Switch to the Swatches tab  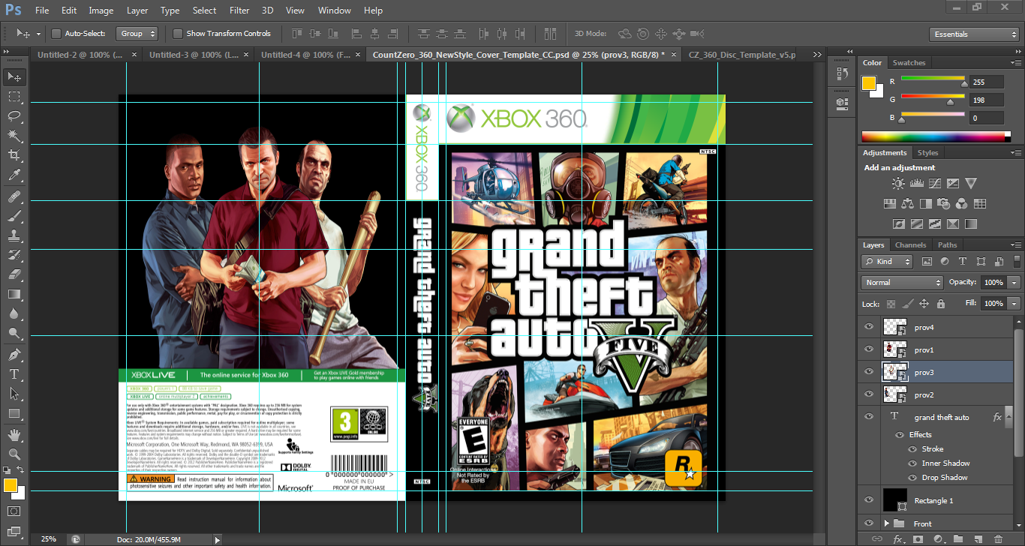tap(909, 63)
